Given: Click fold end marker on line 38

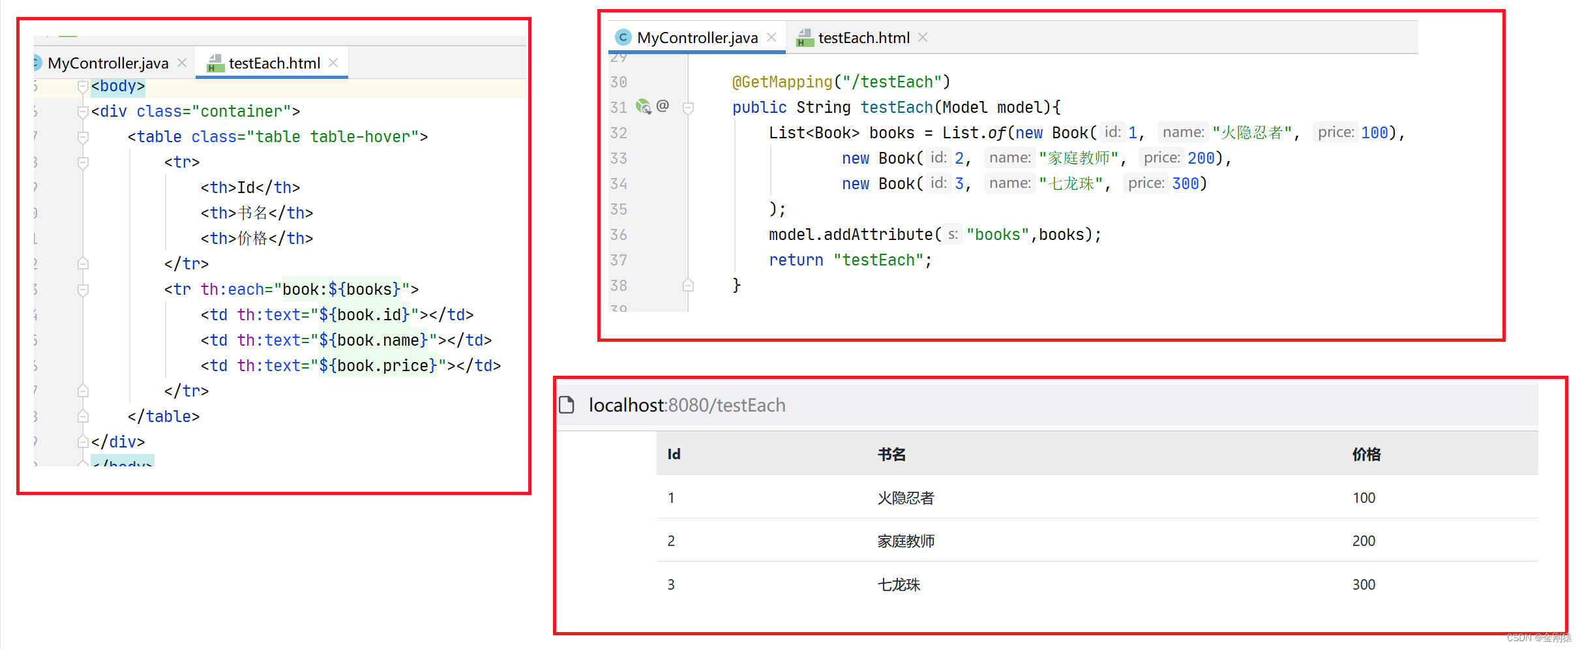Looking at the screenshot, I should coord(688,285).
